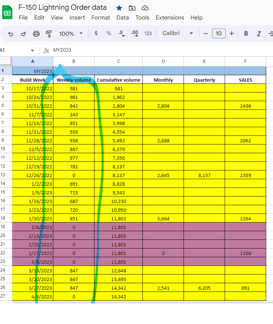Screen dimensions: 273x324
Task: Select the weekly volume 343
Action: [x=74, y=115]
